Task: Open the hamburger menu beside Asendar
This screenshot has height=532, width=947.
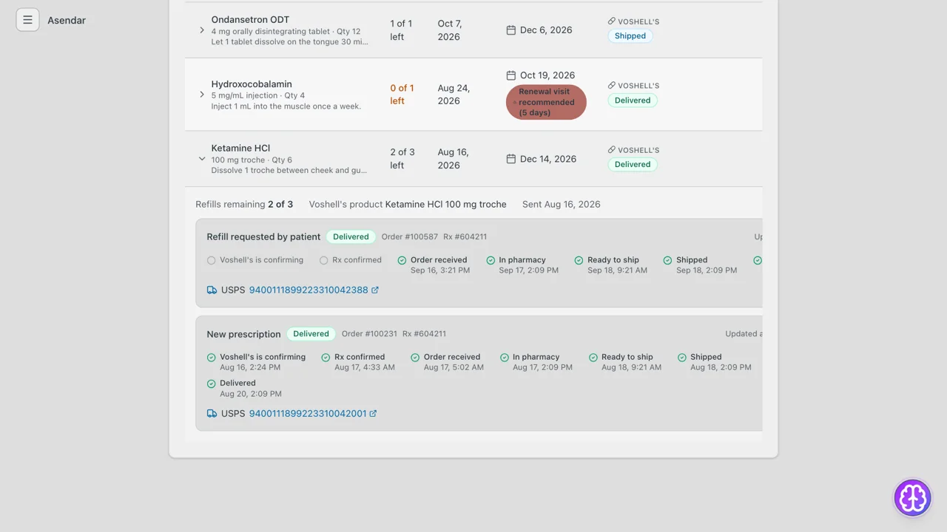Action: 27,20
